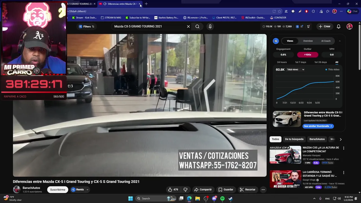
Task: Select the De tu búsqueda chip
Action: tap(294, 139)
